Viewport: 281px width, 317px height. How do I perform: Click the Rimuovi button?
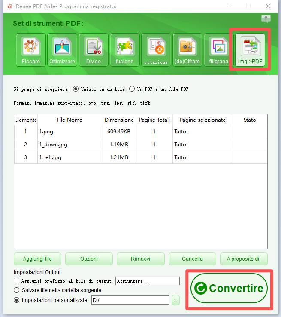pos(140,259)
